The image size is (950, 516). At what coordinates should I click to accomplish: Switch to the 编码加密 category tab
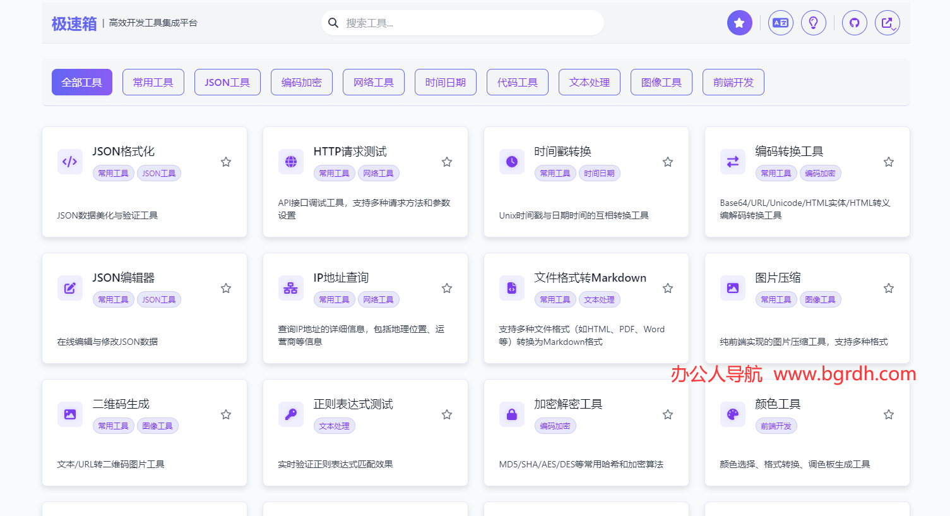(x=301, y=82)
